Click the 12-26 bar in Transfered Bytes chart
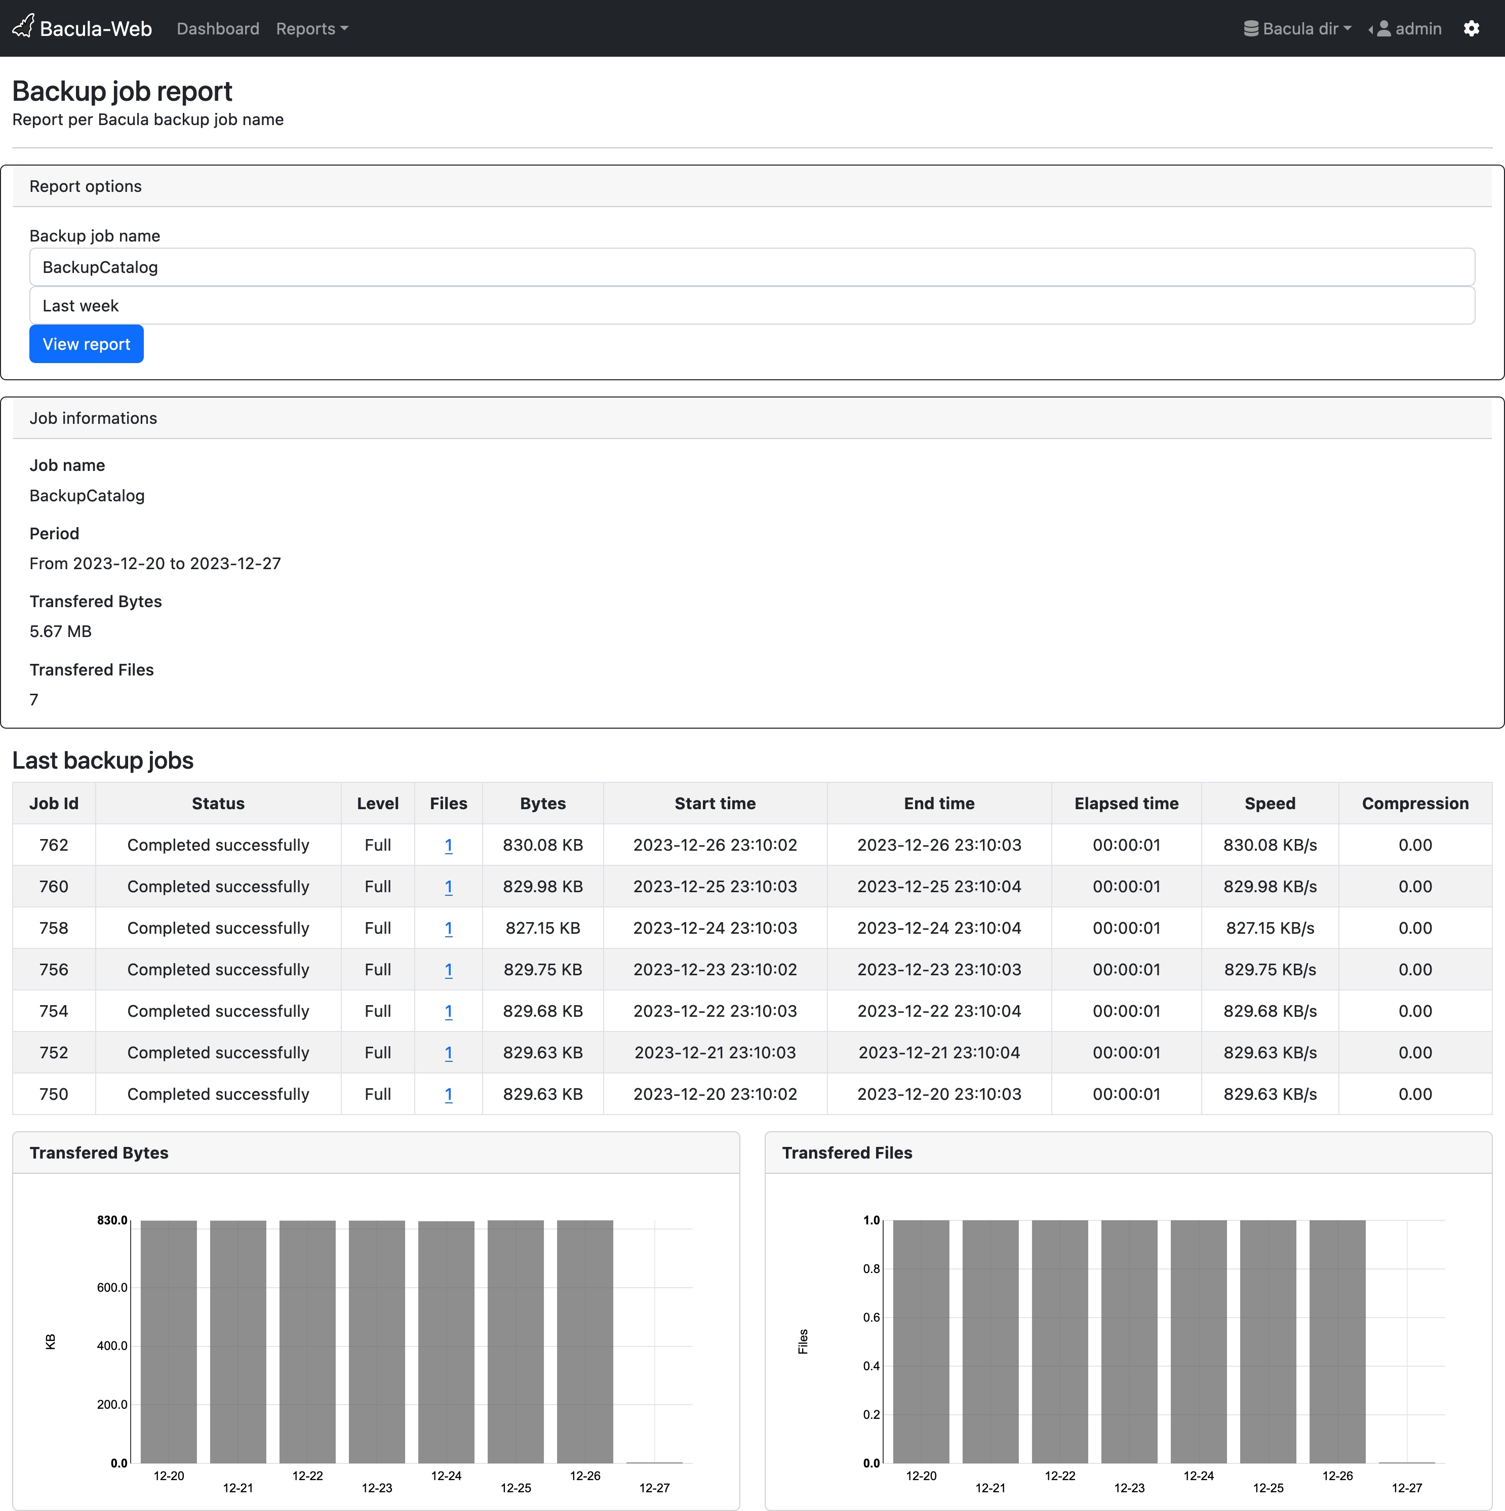 585,1341
